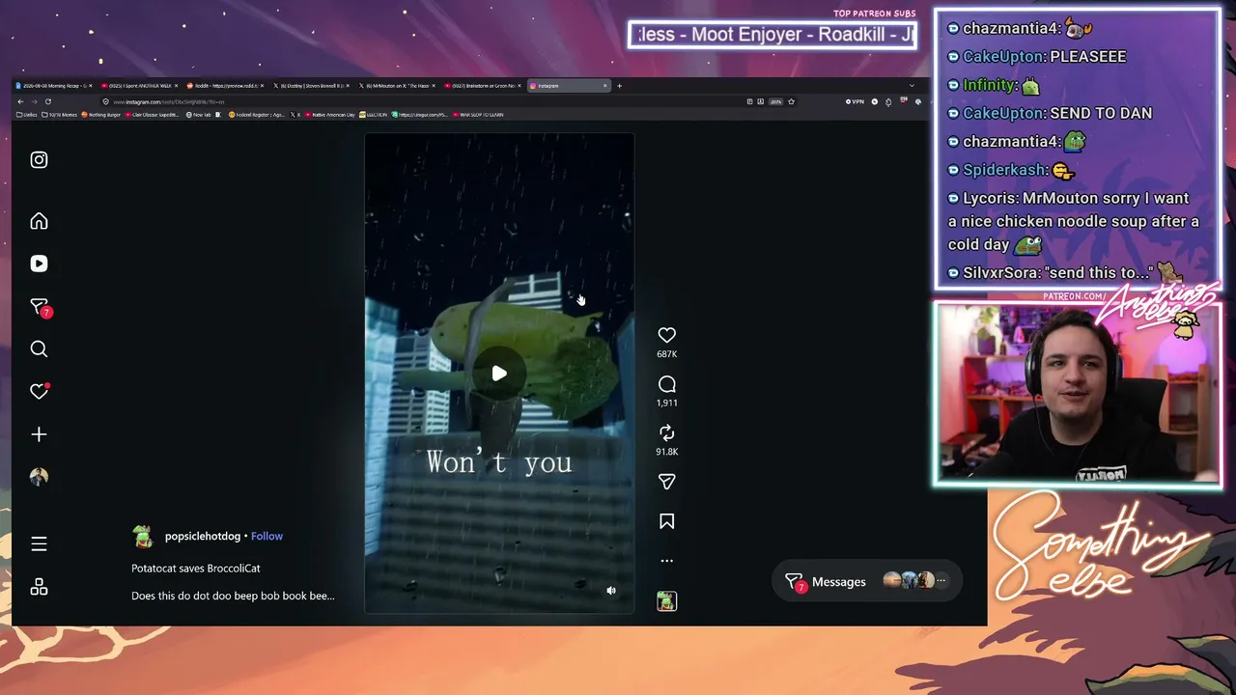This screenshot has height=695, width=1236.
Task: Open the Federal Register bookmark
Action: [x=257, y=115]
